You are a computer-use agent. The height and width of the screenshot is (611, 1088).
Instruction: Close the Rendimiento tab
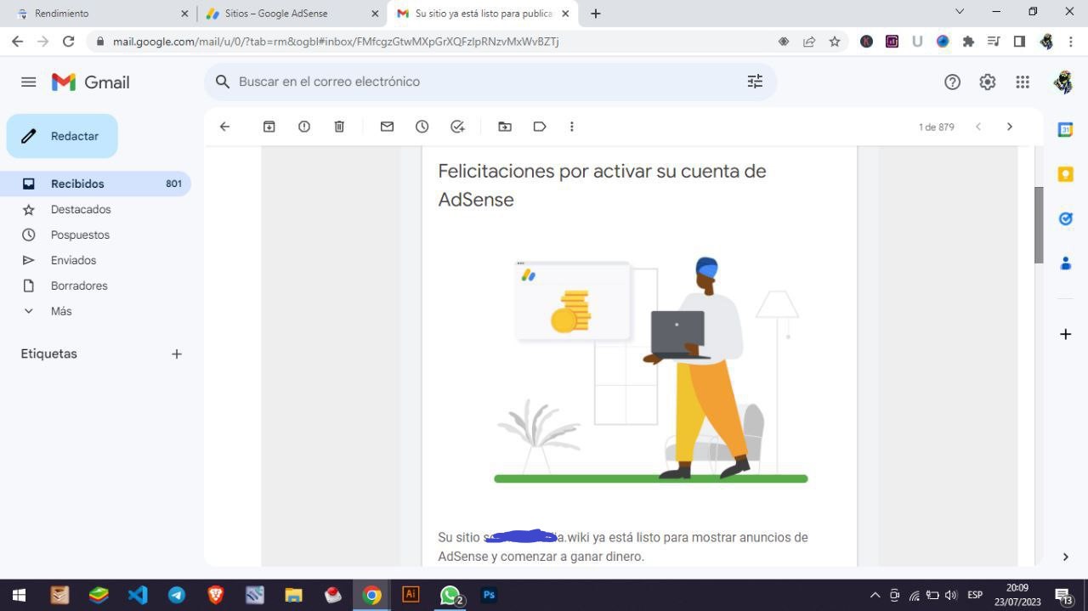184,14
